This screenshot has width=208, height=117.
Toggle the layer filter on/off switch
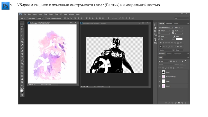[185, 61]
